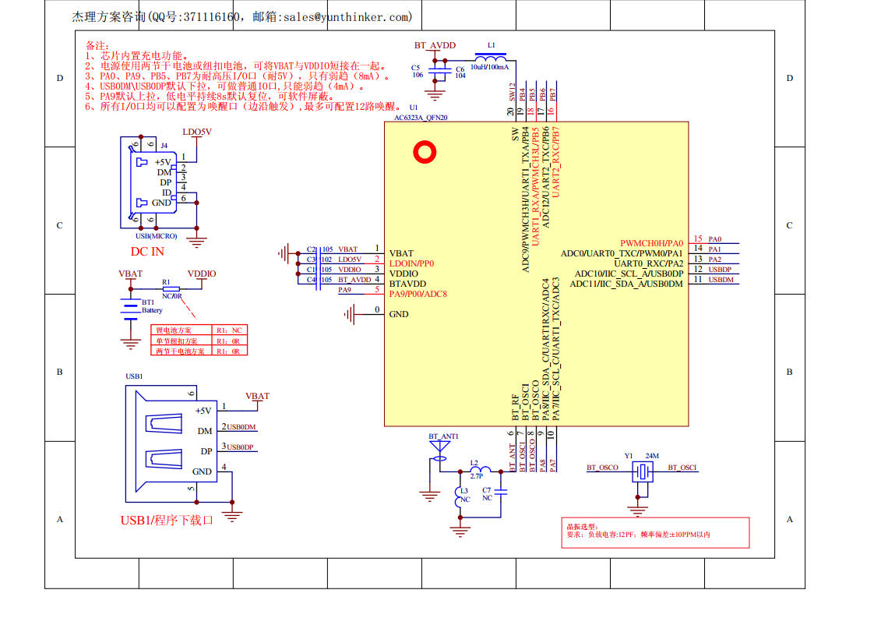Select the crystal selection note box
This screenshot has width=874, height=618.
coord(655,531)
